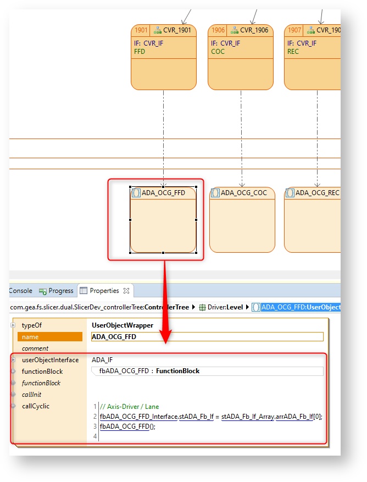Click the CVR_1901 controller hierarchy icon
Image resolution: width=367 pixels, height=482 pixels.
pos(157,30)
